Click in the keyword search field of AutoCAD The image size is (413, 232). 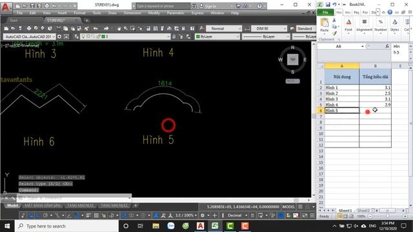pos(163,6)
